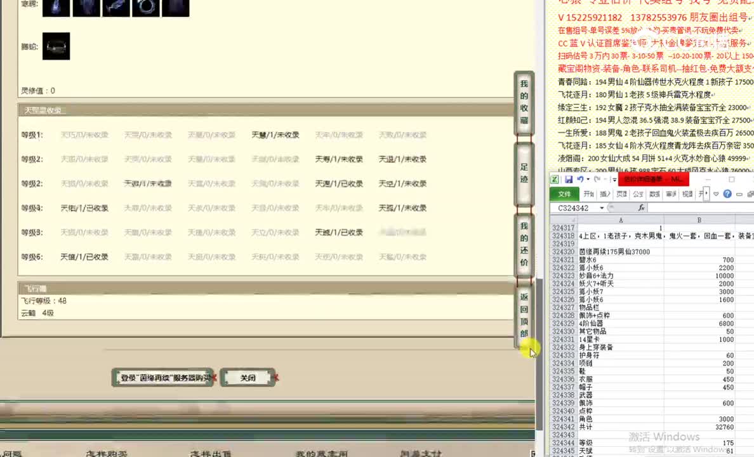The height and width of the screenshot is (457, 754).
Task: Click the Undo icon in Excel
Action: (x=581, y=180)
